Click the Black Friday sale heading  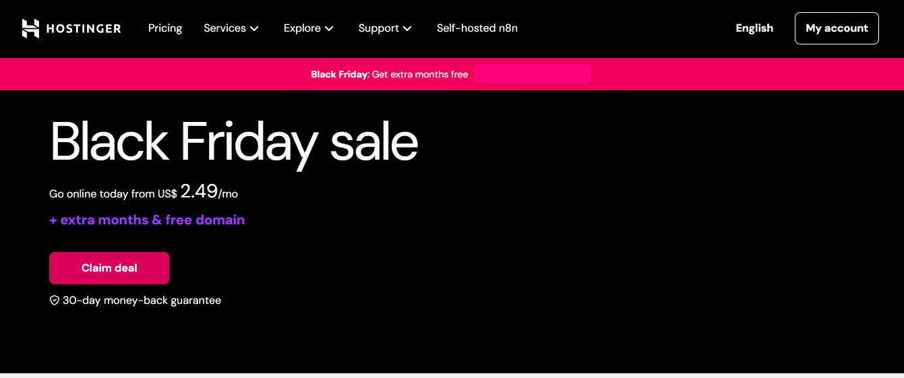tap(234, 143)
